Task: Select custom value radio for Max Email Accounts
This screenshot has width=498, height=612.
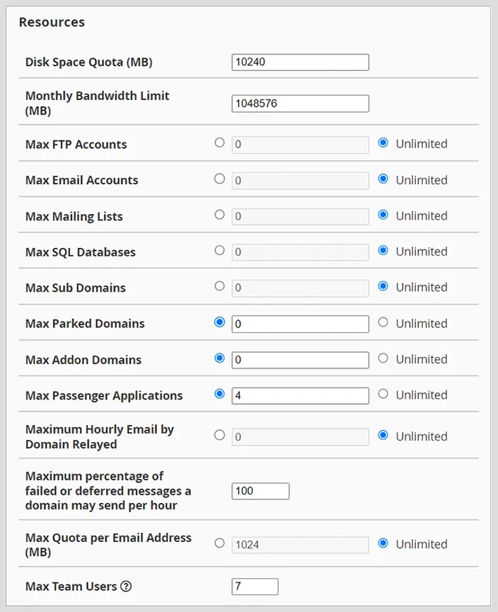Action: (x=219, y=178)
